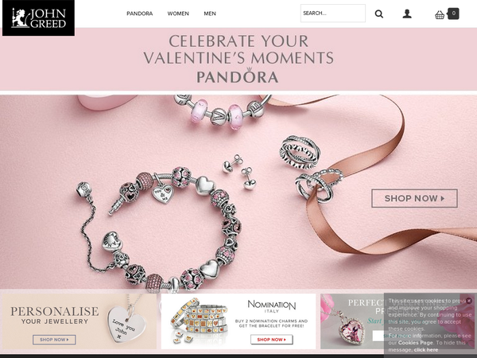This screenshot has height=358, width=477.
Task: Open the Personalise Your Jewellery promo tile
Action: [x=79, y=321]
